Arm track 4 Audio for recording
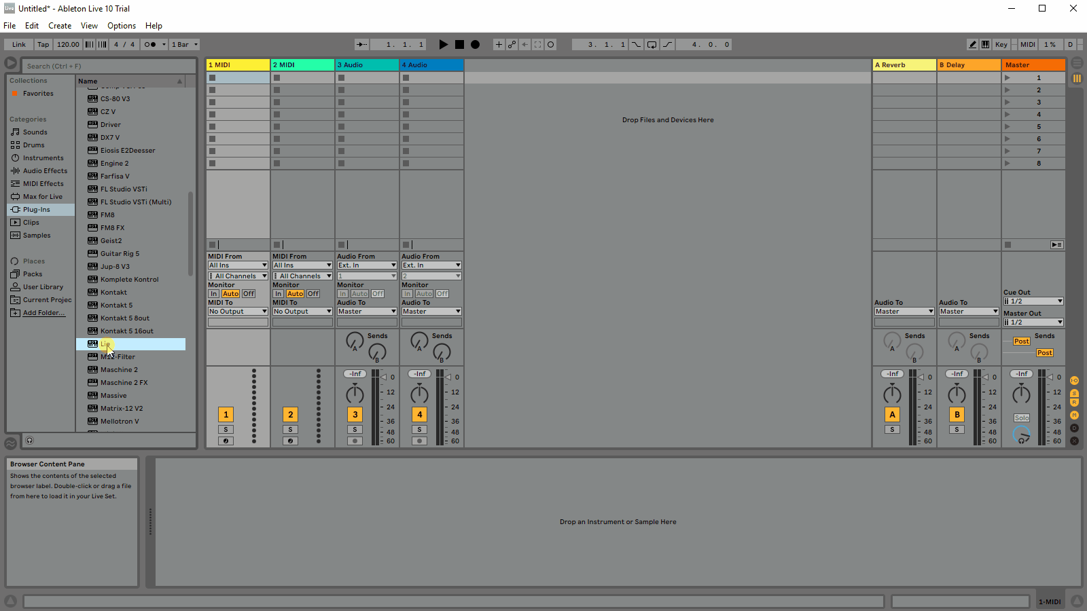This screenshot has height=611, width=1087. pyautogui.click(x=420, y=441)
